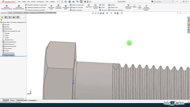Select the Исходная точка tree item
This screenshot has height=107, width=190.
point(8,40)
